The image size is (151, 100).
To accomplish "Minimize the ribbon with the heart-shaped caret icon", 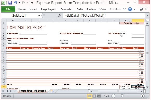I will [124, 9].
